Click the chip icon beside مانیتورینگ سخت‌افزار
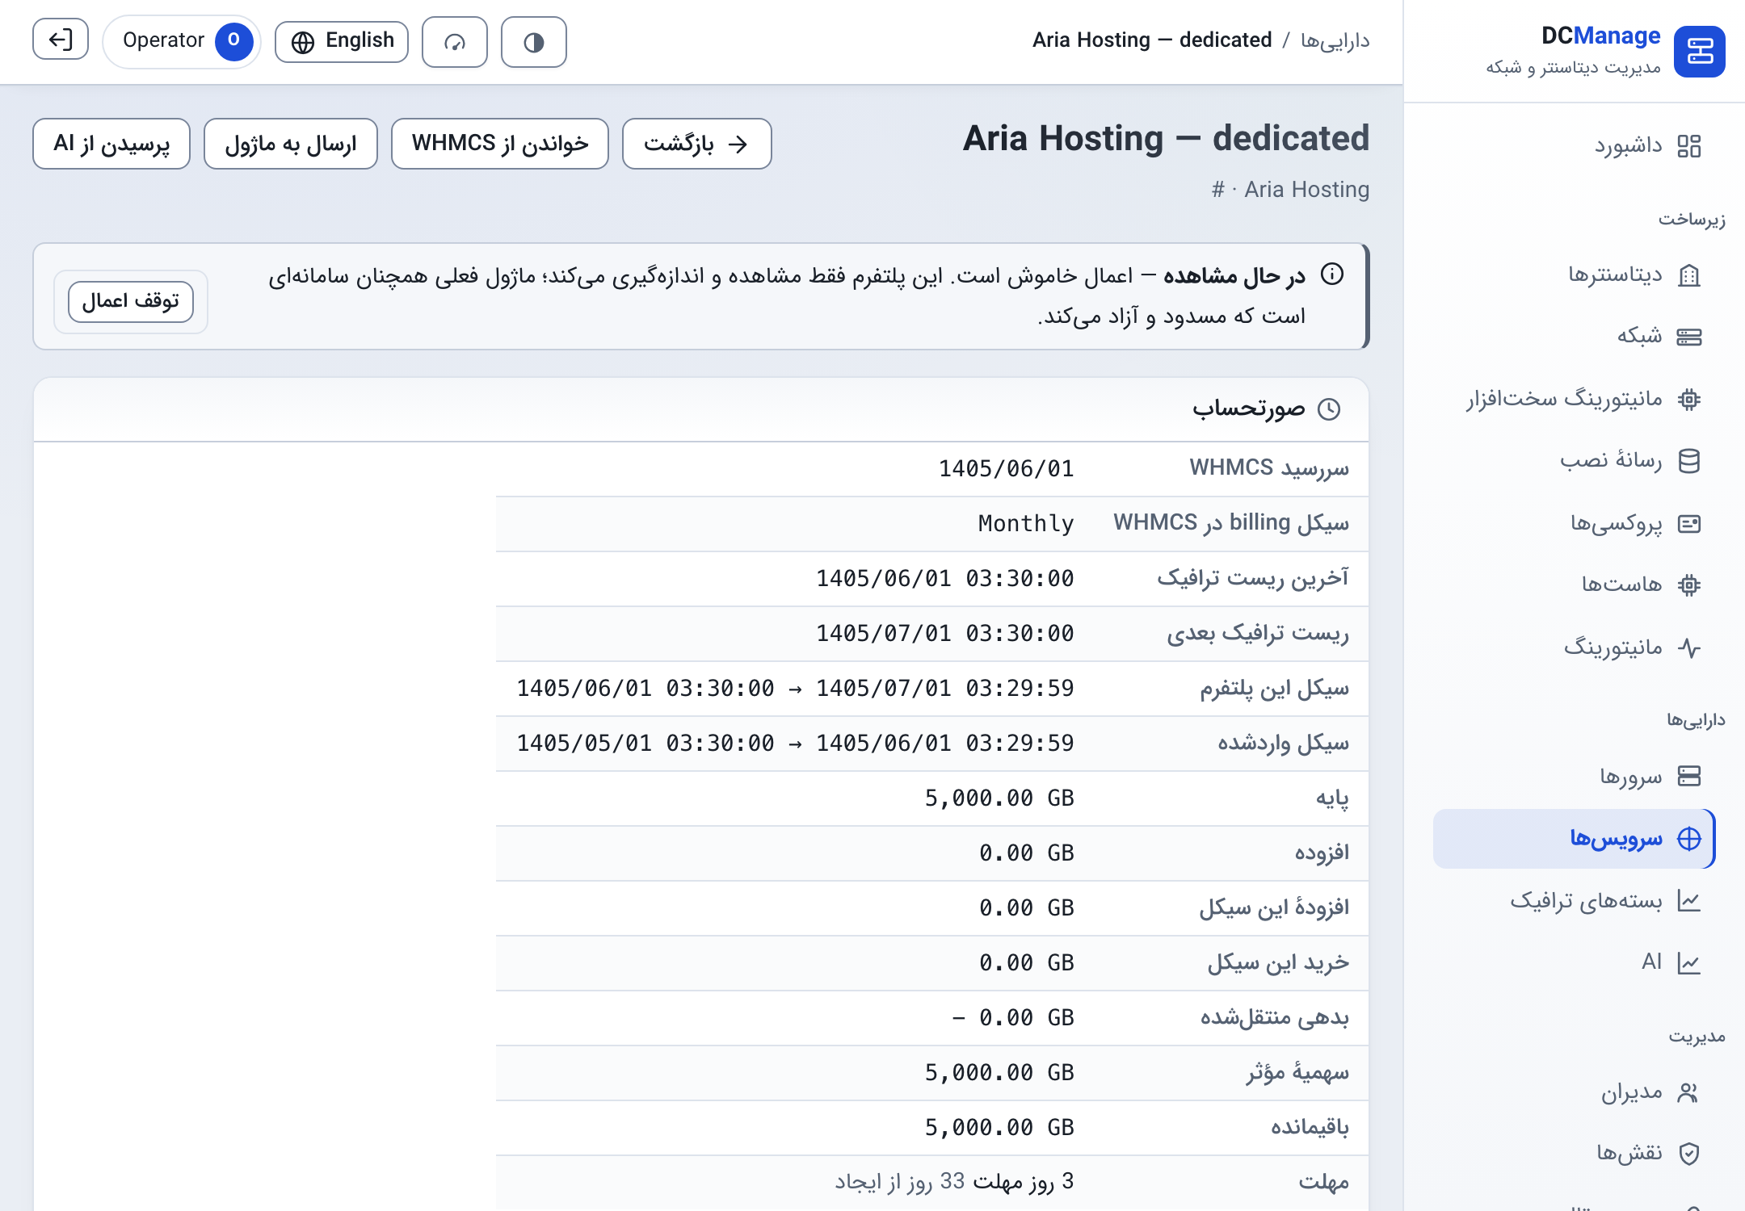This screenshot has height=1211, width=1745. pos(1689,399)
